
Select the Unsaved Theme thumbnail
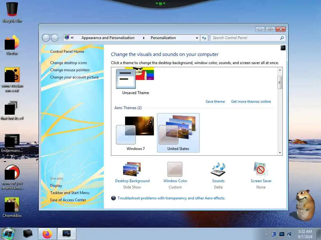(135, 81)
